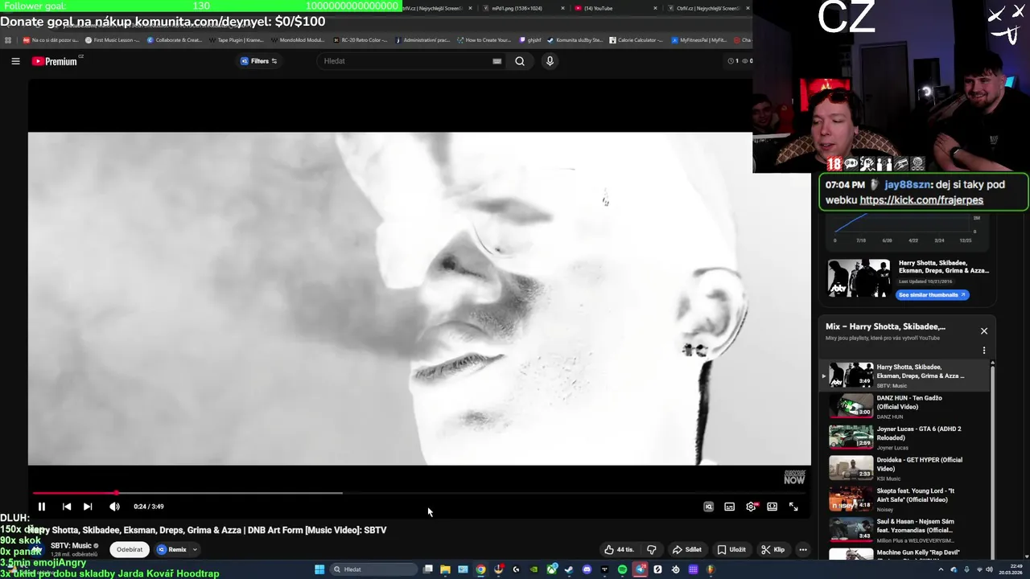This screenshot has width=1030, height=579.
Task: Play Skepta feat. Young Lord from playlist
Action: pyautogui.click(x=904, y=499)
